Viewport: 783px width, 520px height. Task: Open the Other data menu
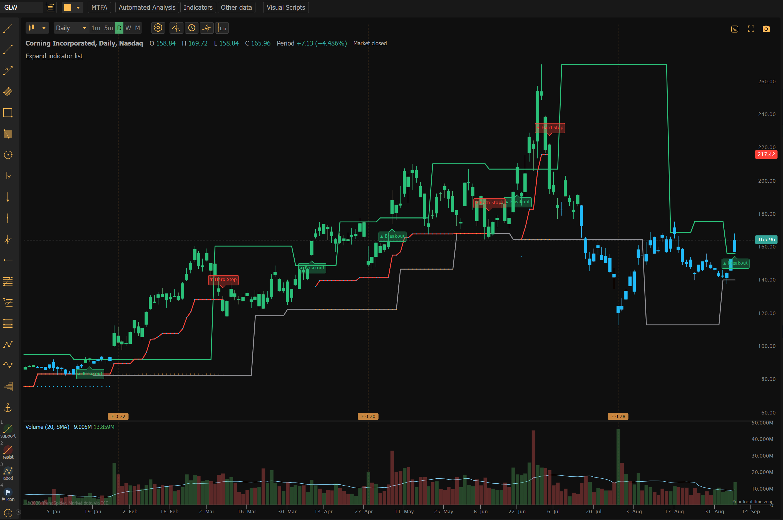pyautogui.click(x=236, y=7)
